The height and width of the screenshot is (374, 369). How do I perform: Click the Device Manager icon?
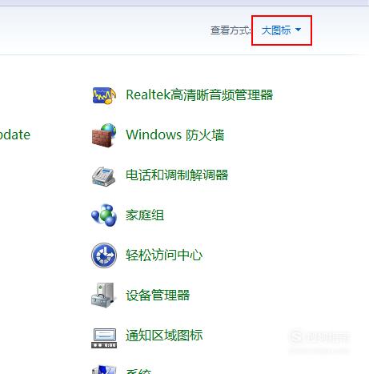104,295
